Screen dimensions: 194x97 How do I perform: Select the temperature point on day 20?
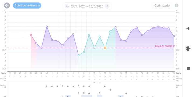pos(147,31)
